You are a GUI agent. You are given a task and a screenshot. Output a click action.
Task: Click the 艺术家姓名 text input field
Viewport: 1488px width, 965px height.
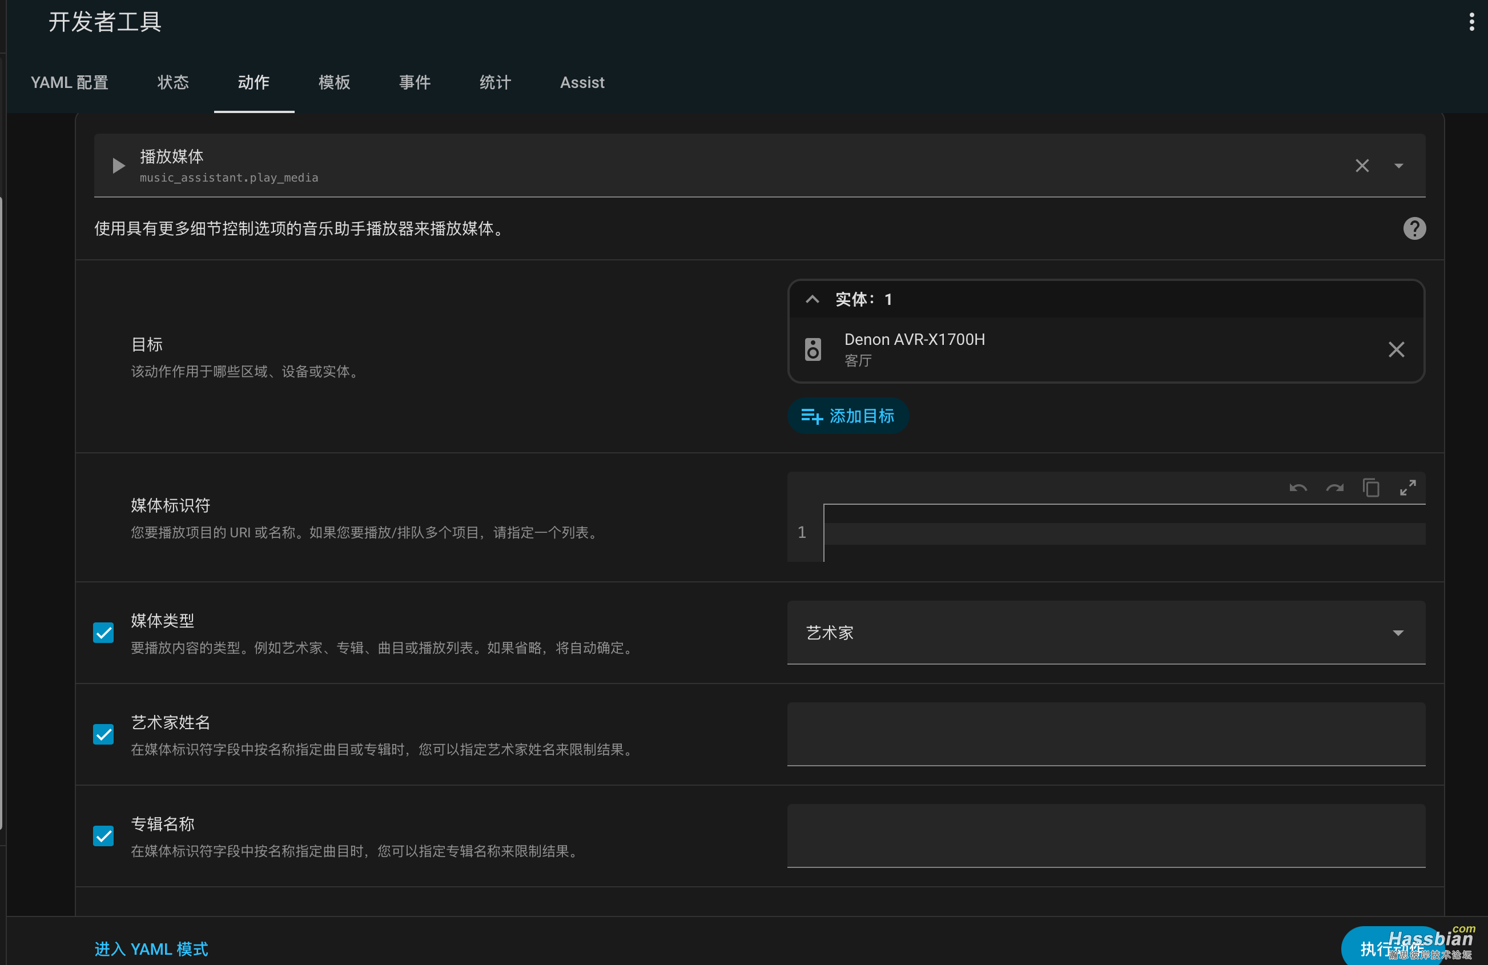point(1105,734)
